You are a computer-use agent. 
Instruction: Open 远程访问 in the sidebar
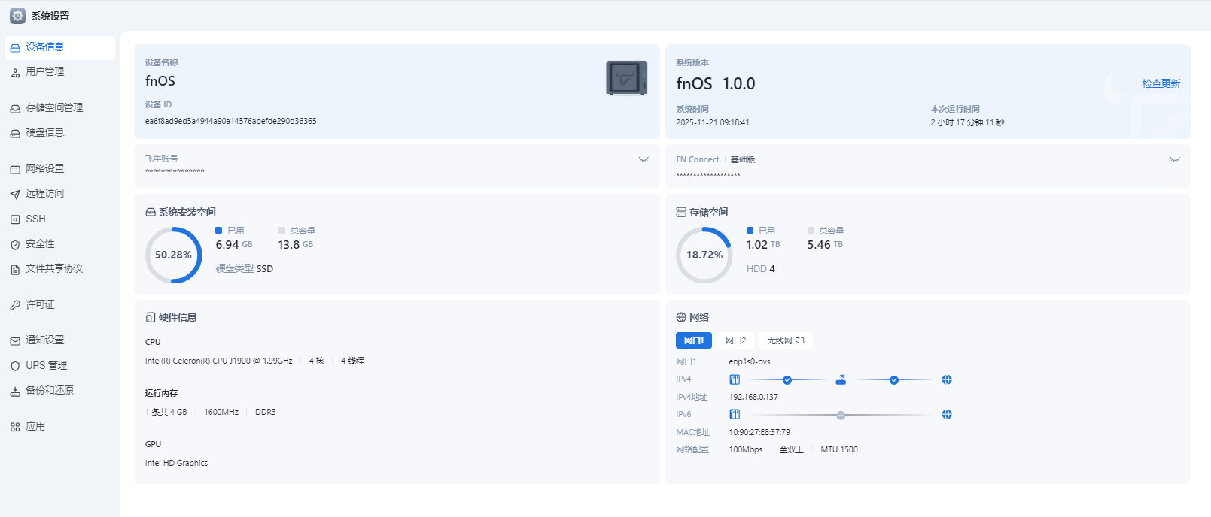[x=59, y=194]
